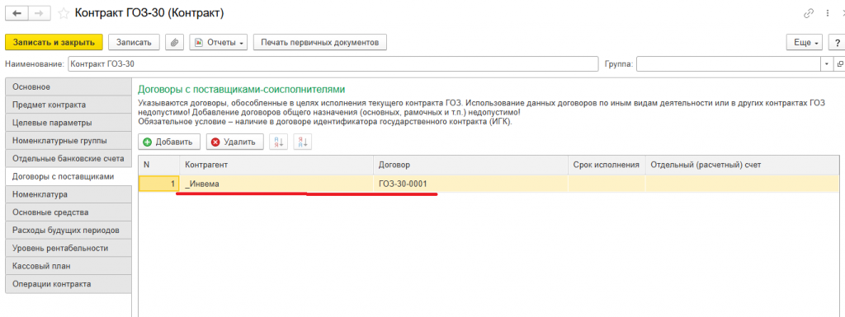Open the Отчеты dropdown menu
The height and width of the screenshot is (317, 845).
click(218, 42)
